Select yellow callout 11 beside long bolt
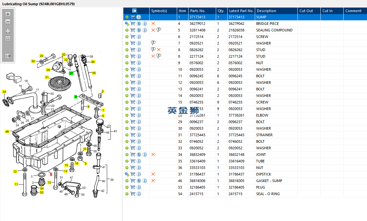This screenshot has width=367, height=221. (16, 184)
